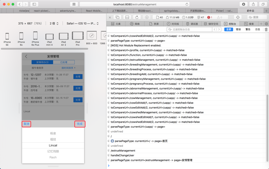Screen dimensions: 269x169
Task: Select 记忆残骸 in the picker
Action: tap(53, 151)
